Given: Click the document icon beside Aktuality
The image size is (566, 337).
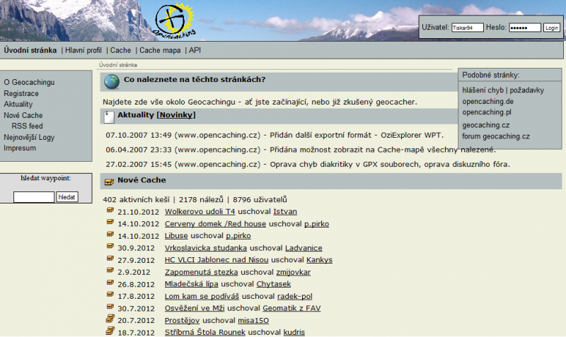Looking at the screenshot, I should coord(109,116).
